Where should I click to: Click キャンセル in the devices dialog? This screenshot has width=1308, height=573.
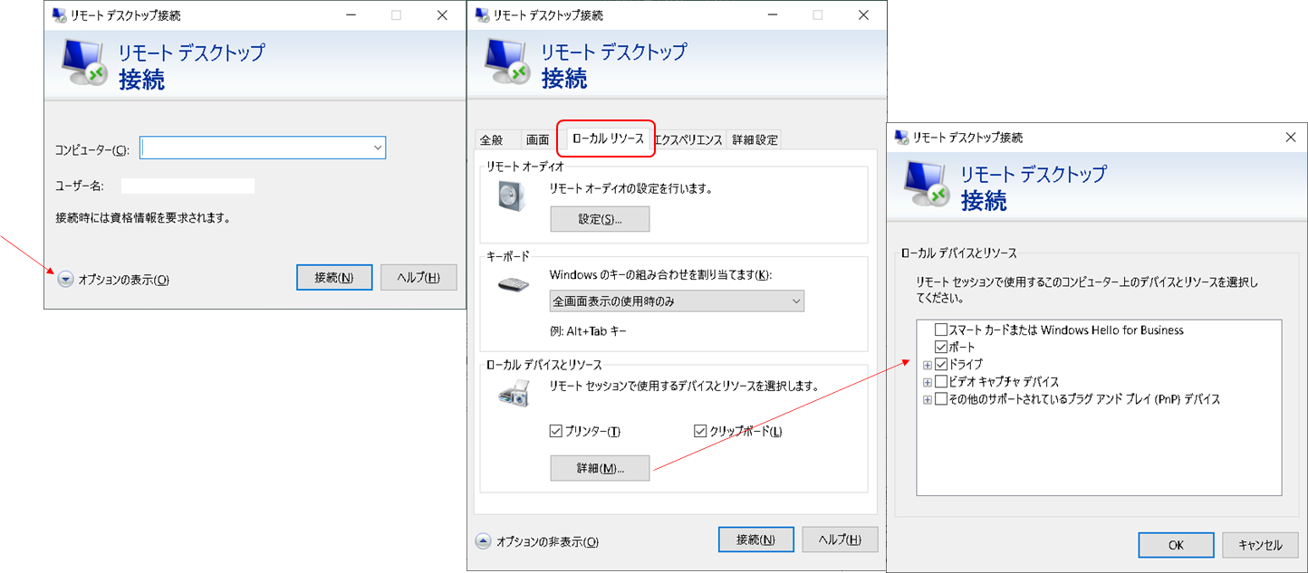pos(1259,545)
